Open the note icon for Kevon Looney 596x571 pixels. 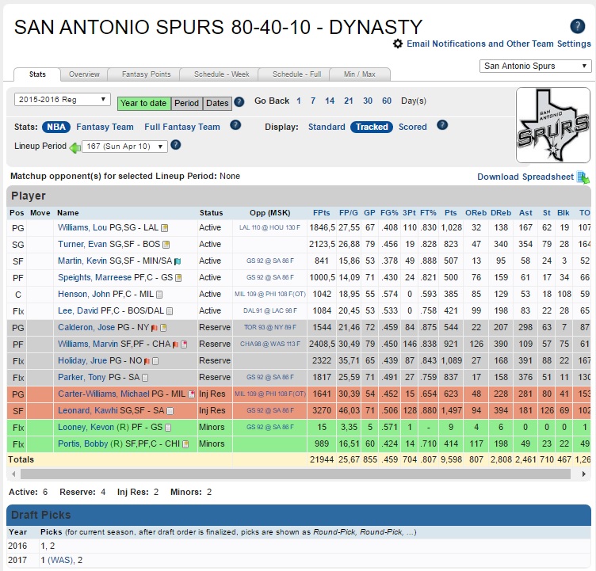[168, 428]
